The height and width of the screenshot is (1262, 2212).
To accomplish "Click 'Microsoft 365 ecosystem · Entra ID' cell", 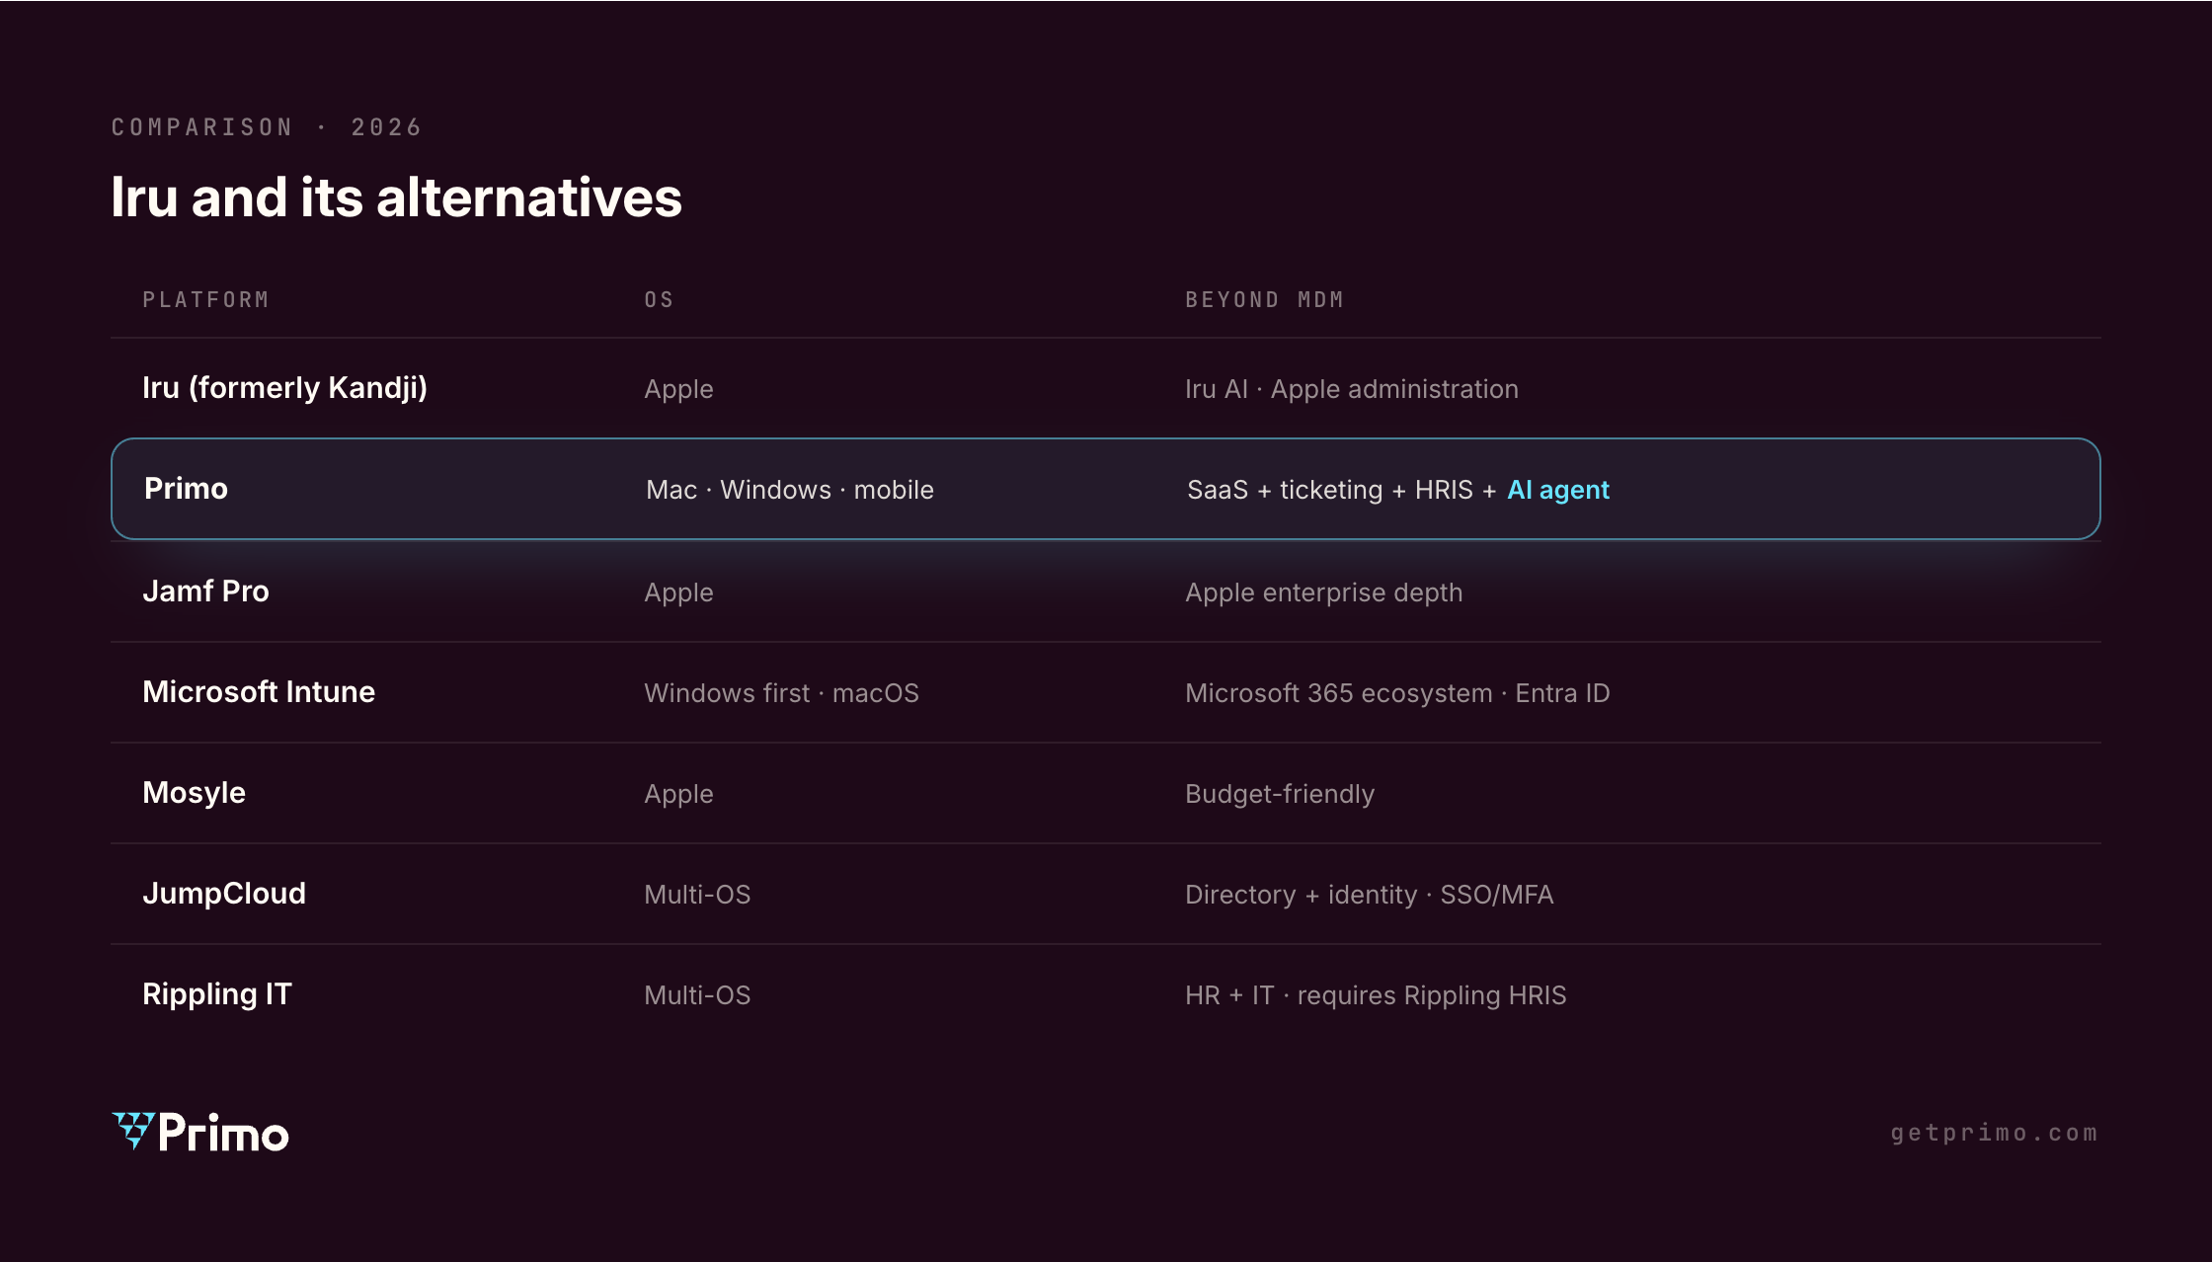I will (x=1397, y=693).
